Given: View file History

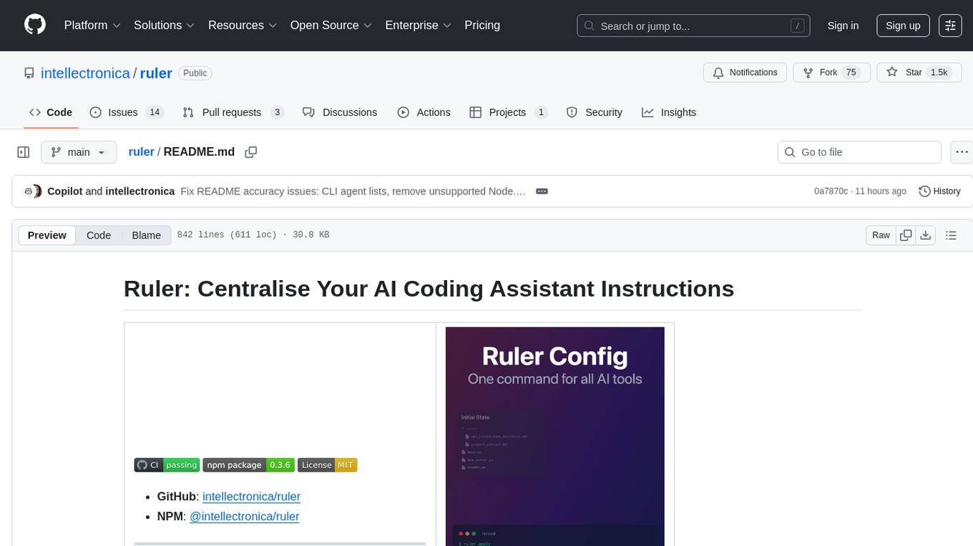Looking at the screenshot, I should point(939,191).
